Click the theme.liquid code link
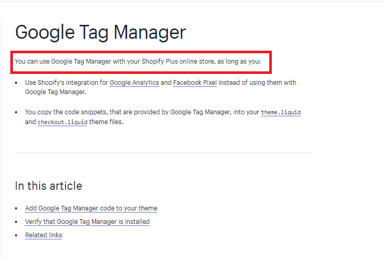The image size is (385, 258). tap(281, 112)
